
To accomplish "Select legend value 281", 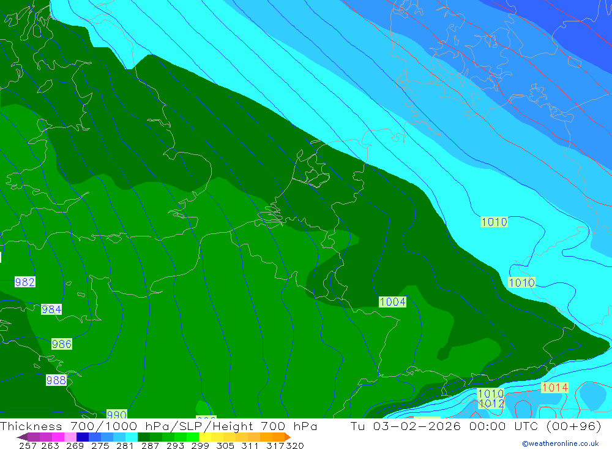I will click(x=125, y=446).
